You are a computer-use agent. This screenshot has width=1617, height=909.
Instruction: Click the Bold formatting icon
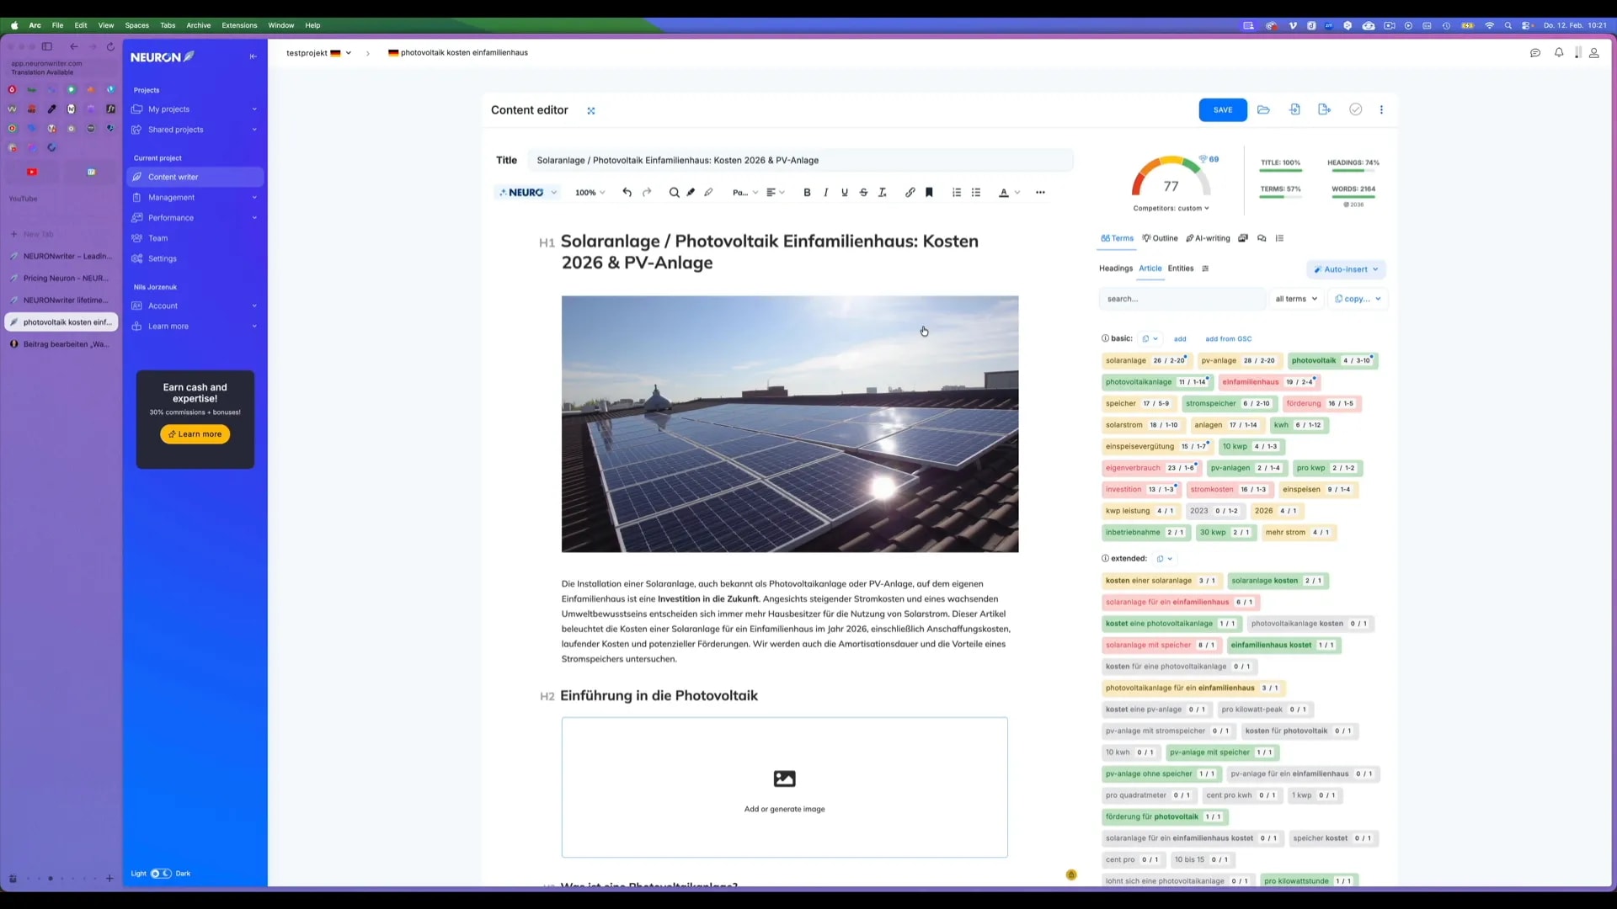(x=807, y=193)
